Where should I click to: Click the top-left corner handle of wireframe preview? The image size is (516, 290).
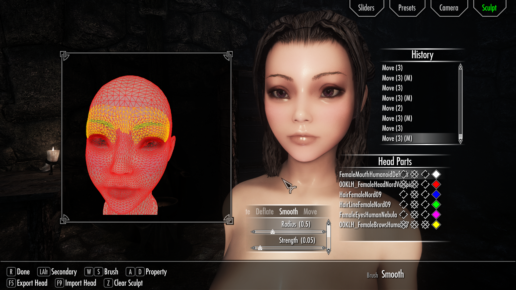click(x=64, y=56)
